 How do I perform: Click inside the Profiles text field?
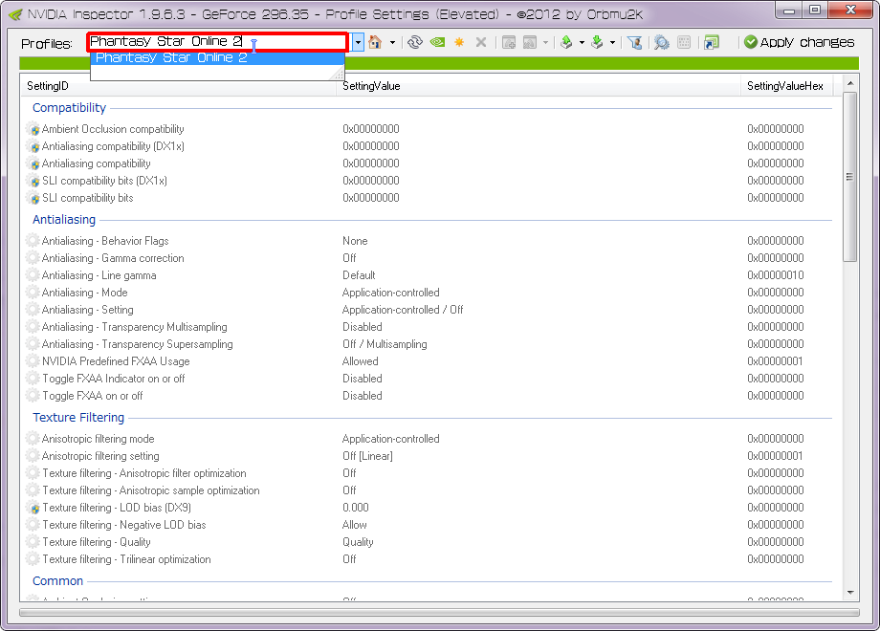coord(218,41)
